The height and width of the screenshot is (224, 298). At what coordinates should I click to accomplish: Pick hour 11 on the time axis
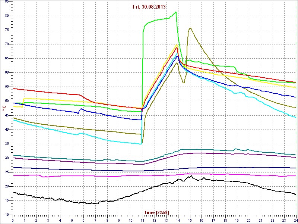click(x=143, y=220)
